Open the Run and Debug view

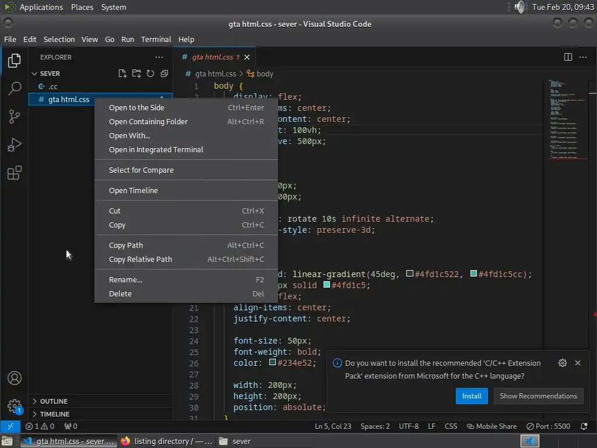pyautogui.click(x=15, y=145)
